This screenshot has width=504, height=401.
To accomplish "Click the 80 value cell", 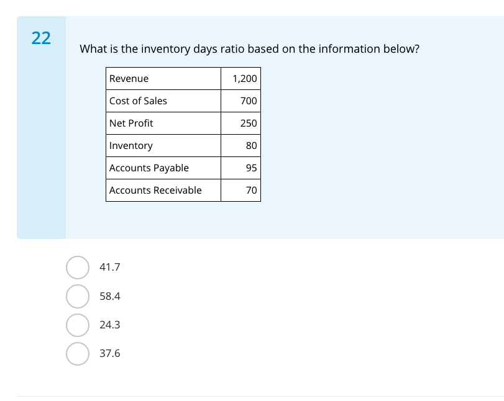I will click(241, 146).
